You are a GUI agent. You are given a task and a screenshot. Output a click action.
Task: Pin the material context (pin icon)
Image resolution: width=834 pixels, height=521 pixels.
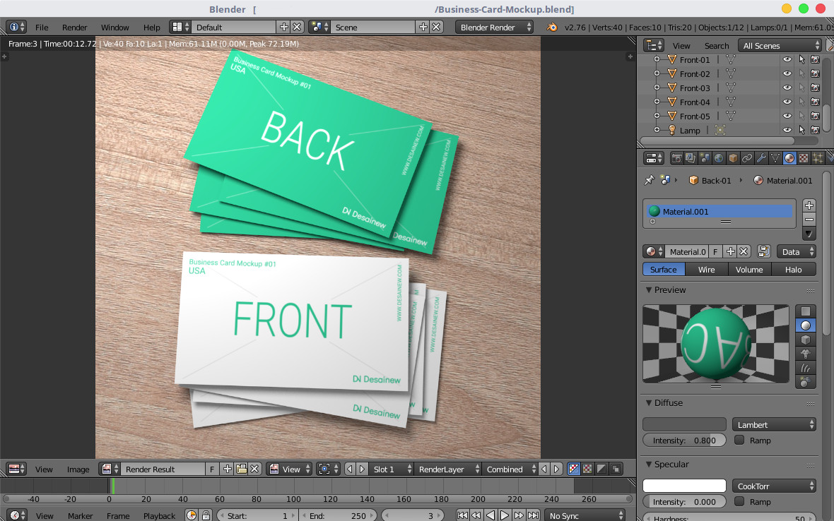650,180
